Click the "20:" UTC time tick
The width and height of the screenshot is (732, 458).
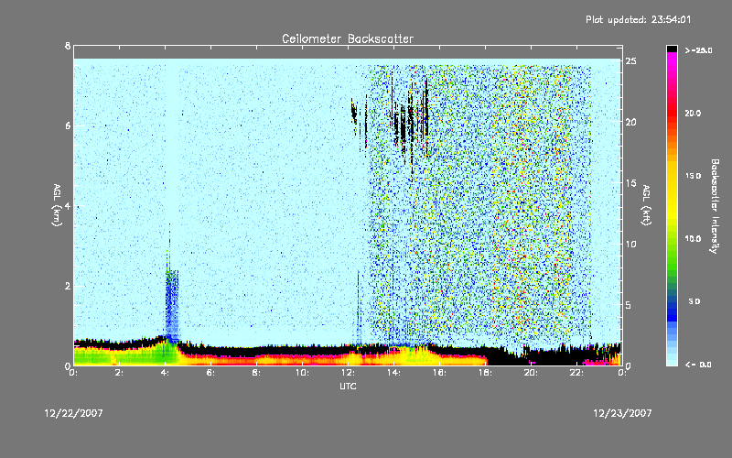click(x=532, y=373)
